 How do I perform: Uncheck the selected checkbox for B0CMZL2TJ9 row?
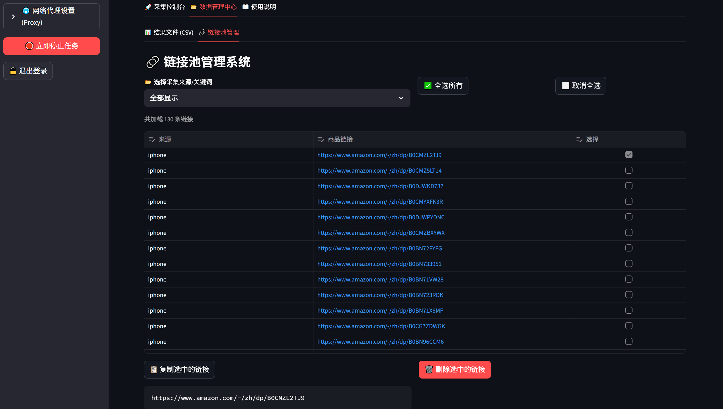pos(628,155)
